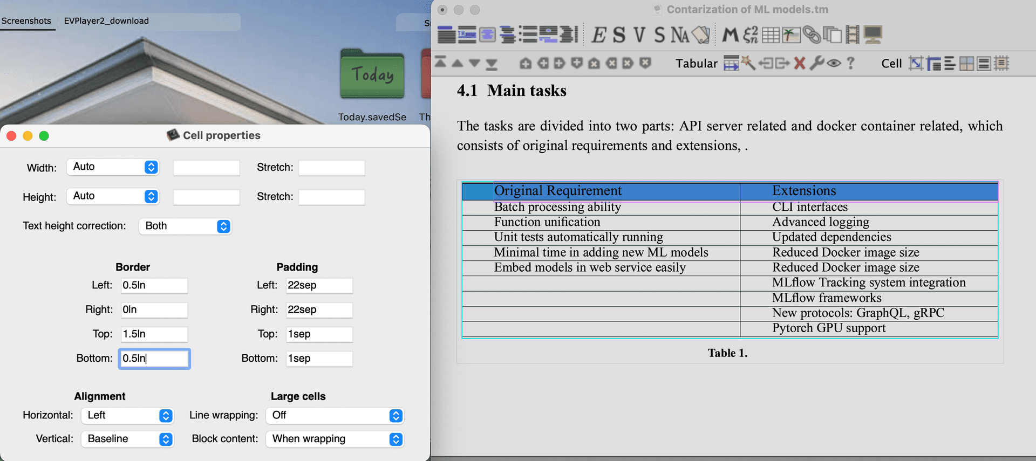
Task: Switch to the EVPlayer2_download tab
Action: click(x=106, y=21)
